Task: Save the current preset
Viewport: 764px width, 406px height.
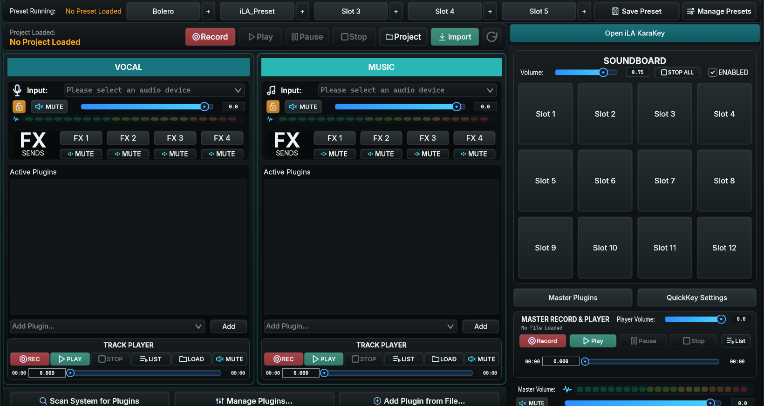Action: (x=636, y=11)
